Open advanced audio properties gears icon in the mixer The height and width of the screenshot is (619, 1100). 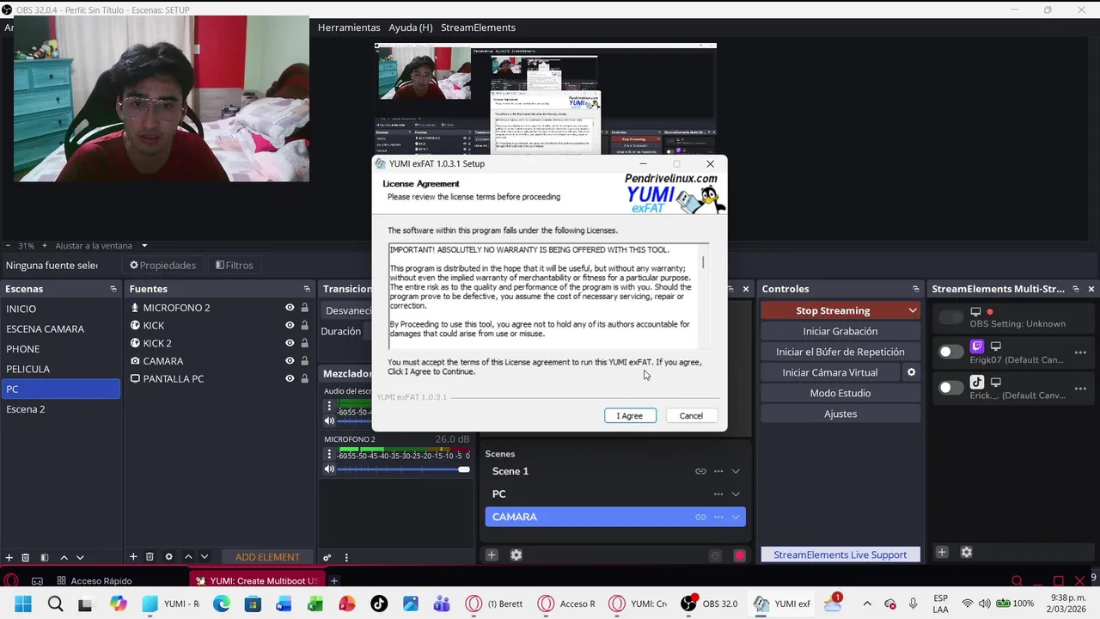point(327,557)
